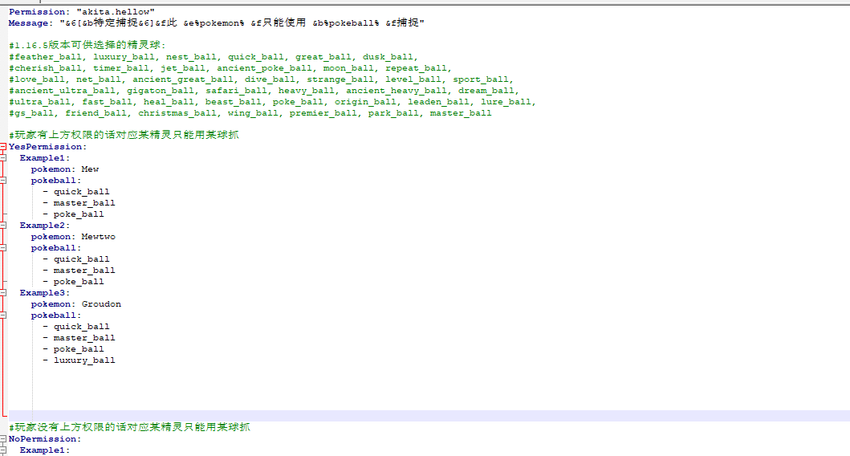Screen dimensions: 850x456
Task: Collapse the NoPermission fold marker
Action: pyautogui.click(x=2, y=439)
